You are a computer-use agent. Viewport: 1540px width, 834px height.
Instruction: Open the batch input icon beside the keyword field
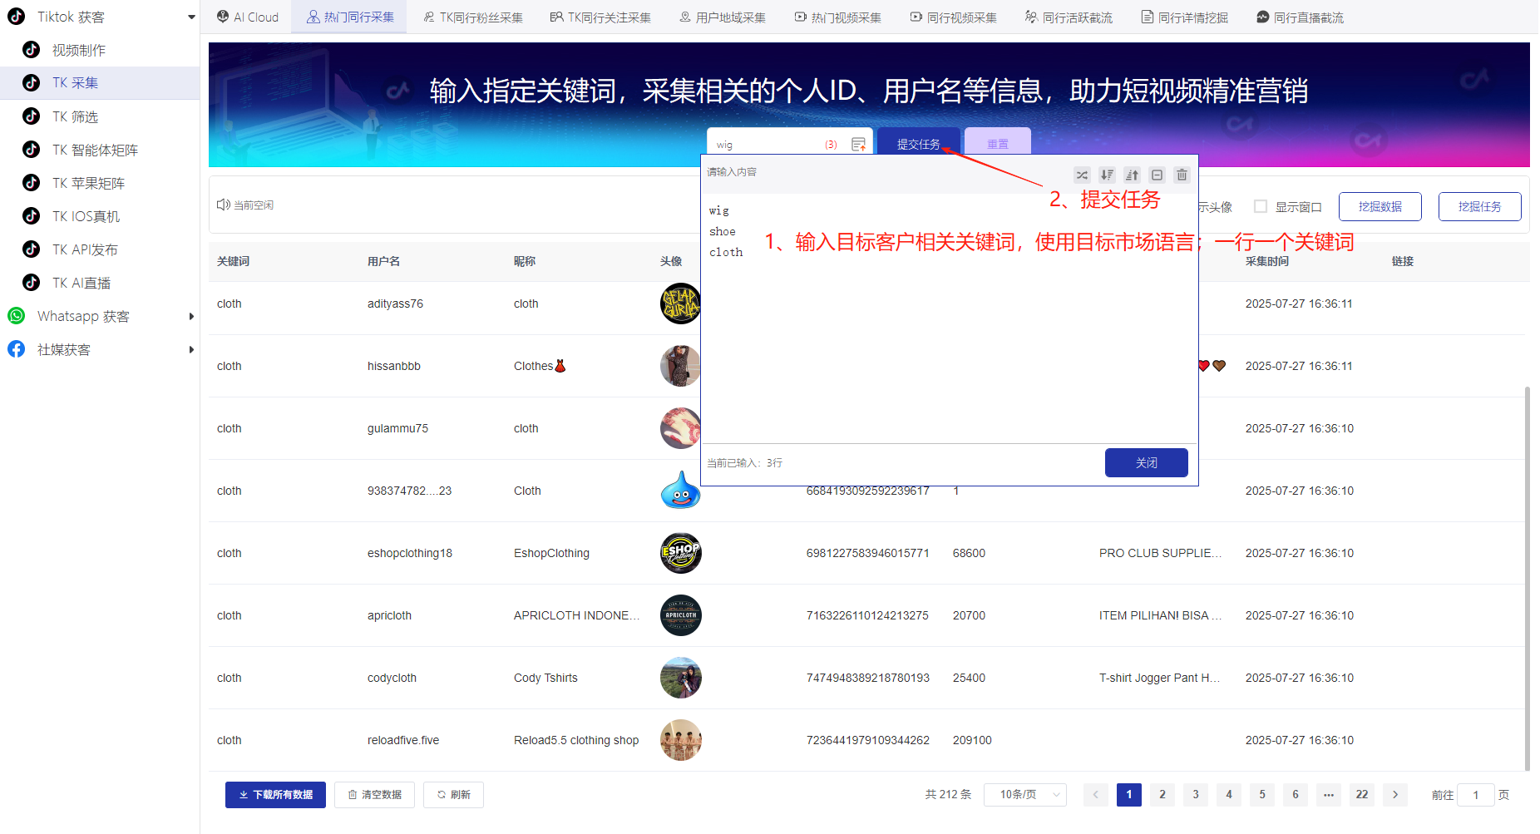point(859,143)
